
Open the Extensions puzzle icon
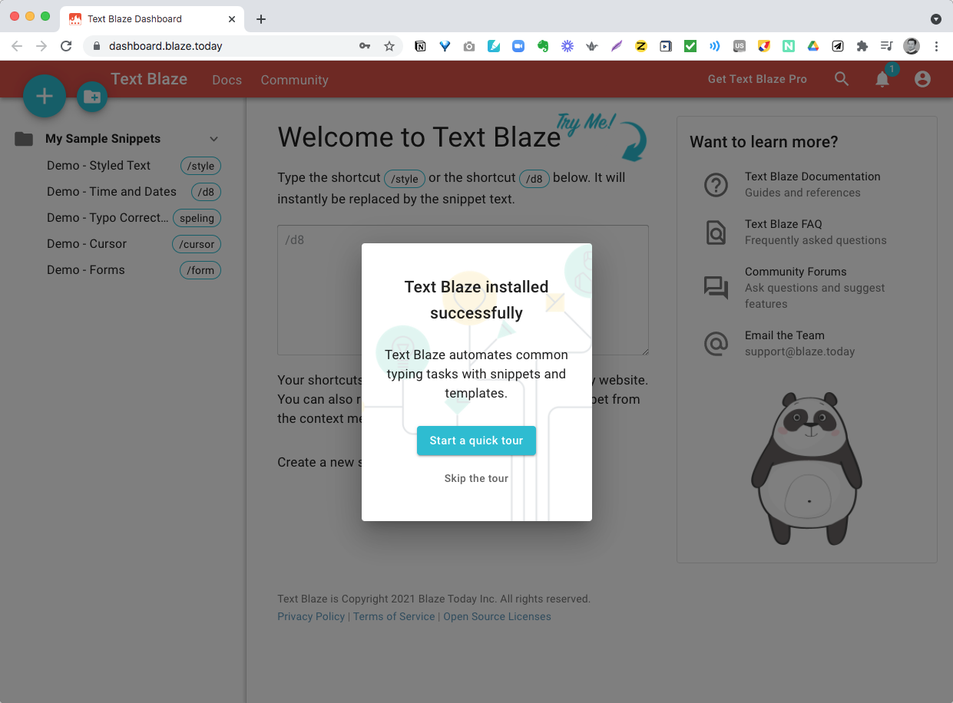(862, 46)
